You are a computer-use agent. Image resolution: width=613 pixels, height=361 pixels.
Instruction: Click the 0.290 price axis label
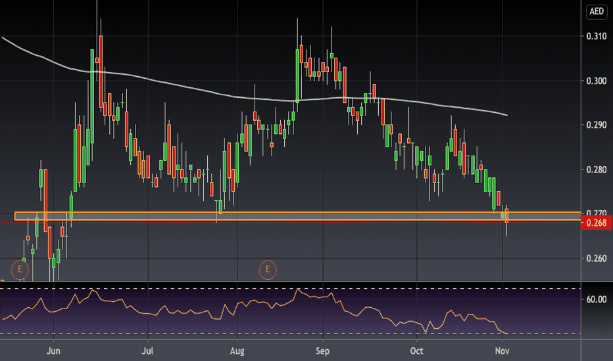click(596, 125)
